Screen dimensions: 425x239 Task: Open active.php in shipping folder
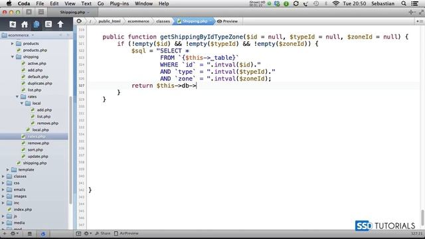click(37, 64)
